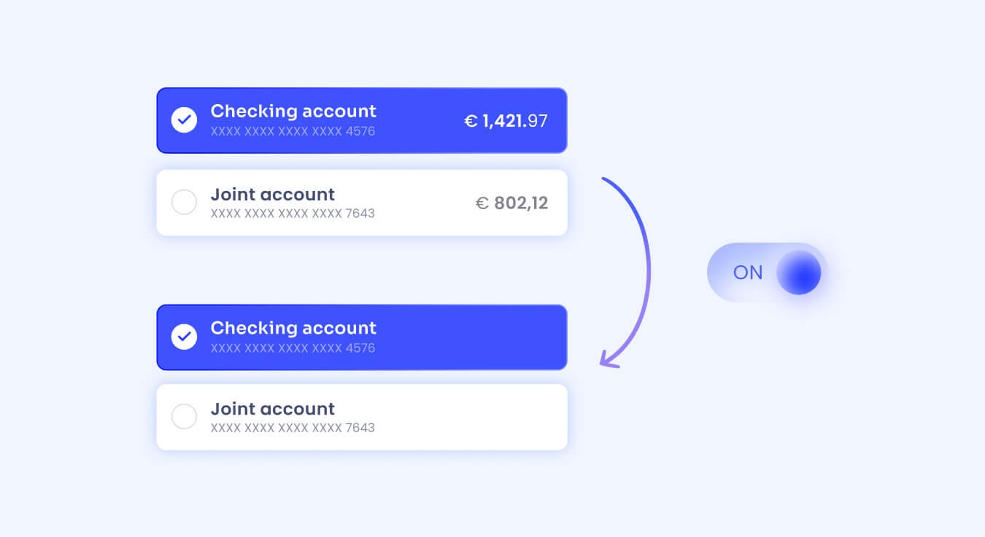Image resolution: width=985 pixels, height=537 pixels.
Task: Click number ending 7643 on balance-hidden card
Action: click(x=293, y=428)
